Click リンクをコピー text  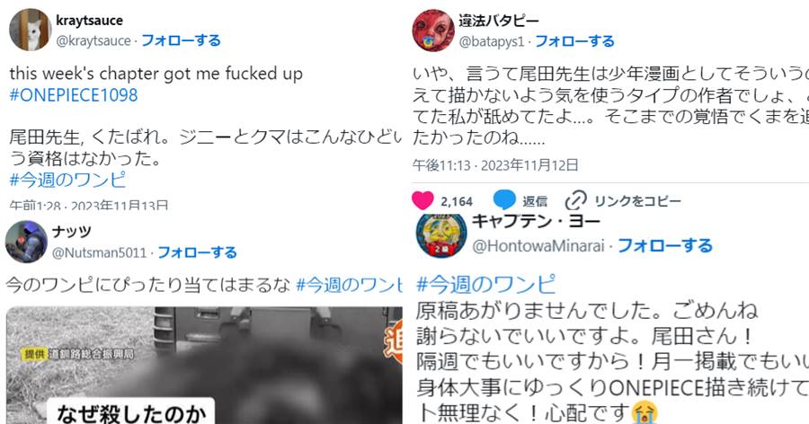(637, 200)
